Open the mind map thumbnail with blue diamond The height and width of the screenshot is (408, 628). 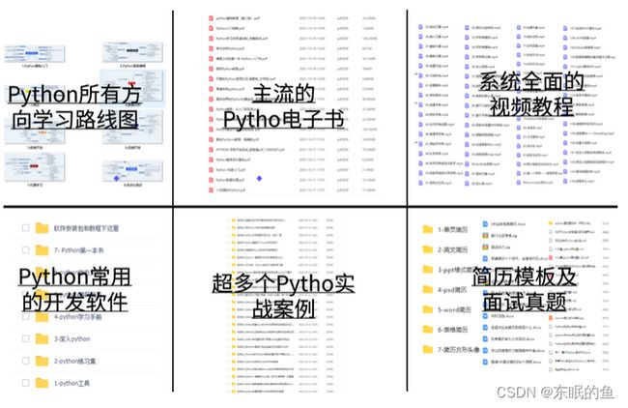coord(132,171)
